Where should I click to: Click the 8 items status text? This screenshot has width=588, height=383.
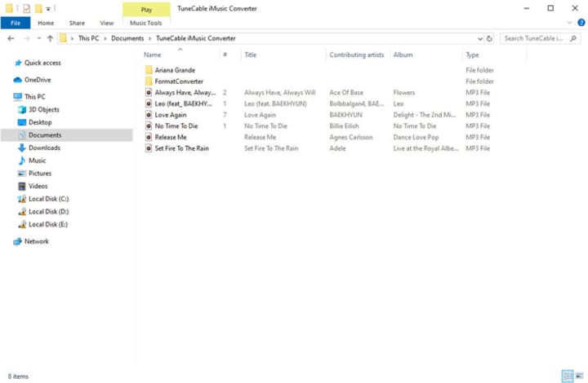pos(18,376)
